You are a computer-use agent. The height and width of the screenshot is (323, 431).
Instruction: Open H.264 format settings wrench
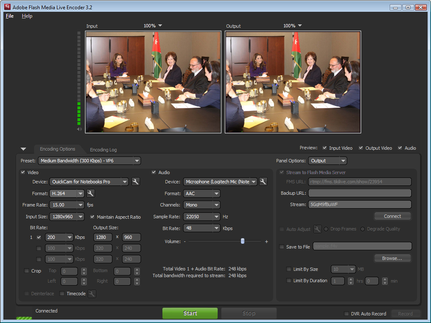[90, 193]
